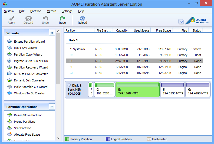Click the Partition Copy Wizard icon
This screenshot has height=144, width=214.
pos(9,54)
